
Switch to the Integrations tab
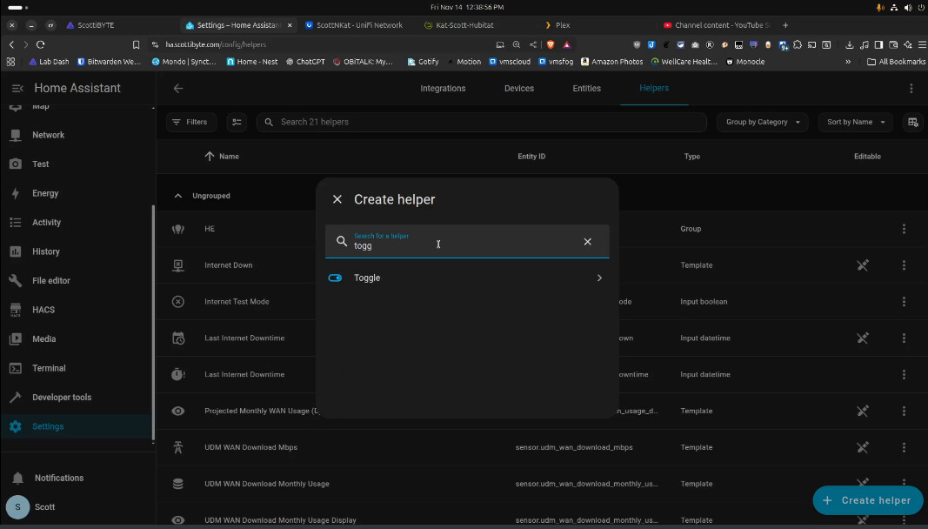(x=443, y=88)
